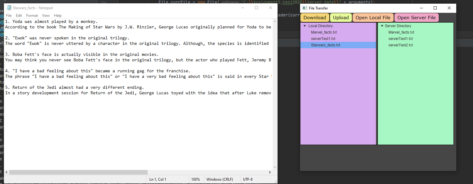The width and height of the screenshot is (473, 184).
Task: Open Notepad File menu
Action: [9, 16]
